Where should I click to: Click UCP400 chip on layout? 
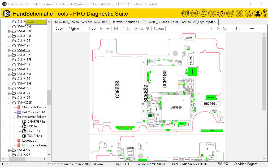pyautogui.click(x=165, y=79)
